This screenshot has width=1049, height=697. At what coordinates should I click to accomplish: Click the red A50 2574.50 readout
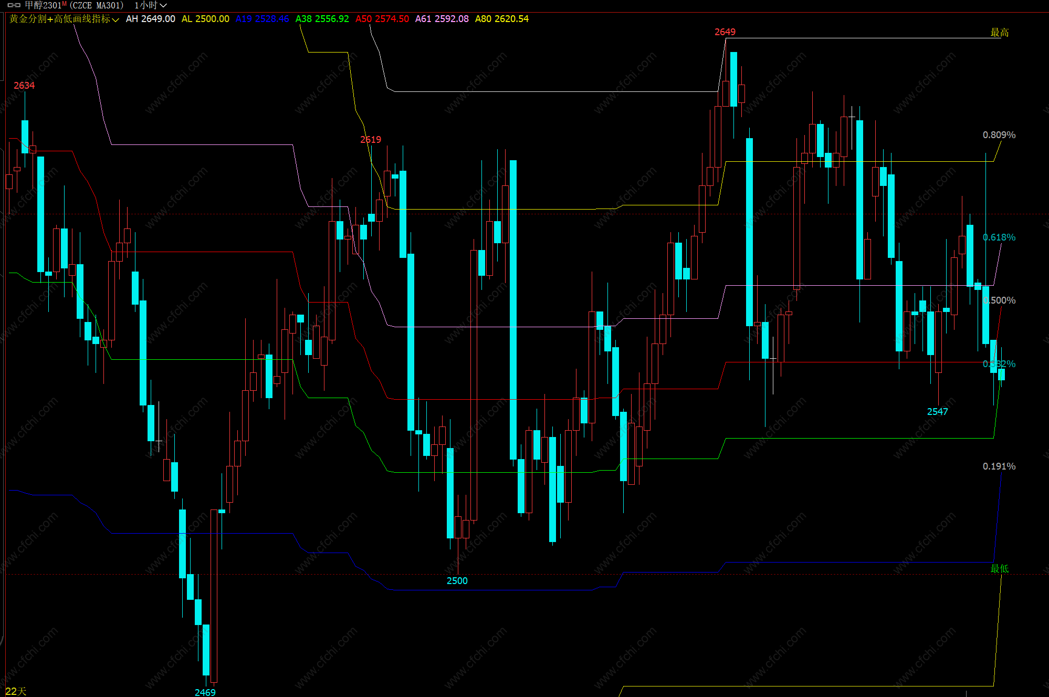(x=382, y=19)
